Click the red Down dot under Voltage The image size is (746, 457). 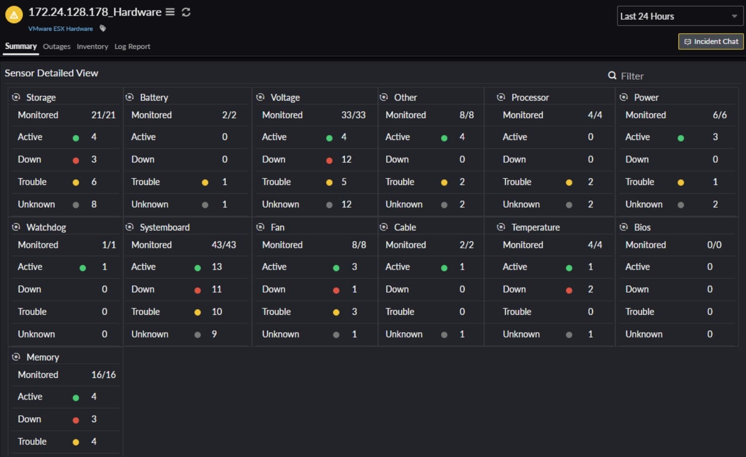coord(329,160)
